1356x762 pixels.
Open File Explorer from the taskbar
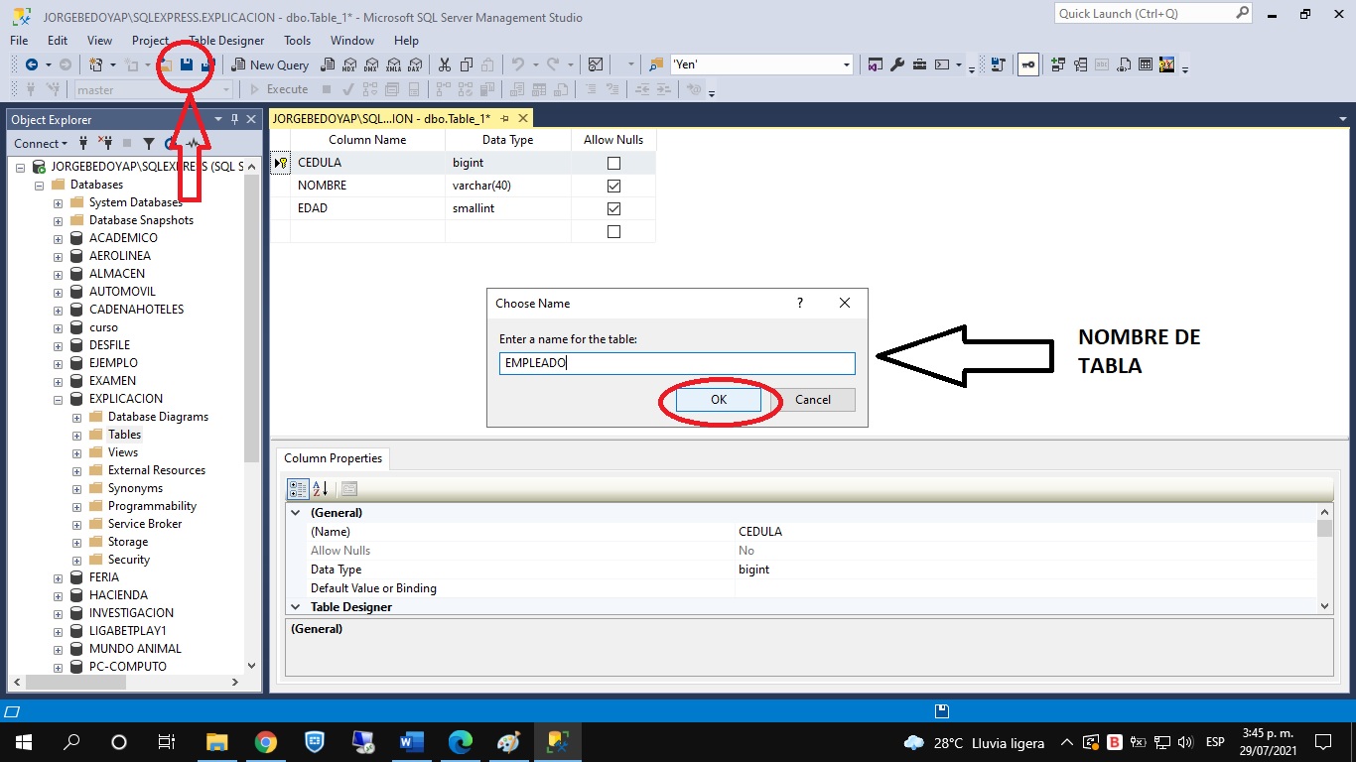click(216, 742)
